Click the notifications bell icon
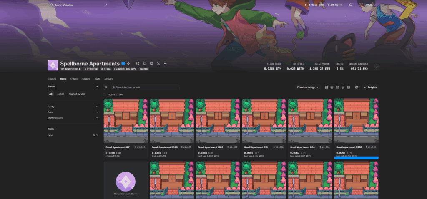Screen dimensions: 427x199 click(350, 5)
